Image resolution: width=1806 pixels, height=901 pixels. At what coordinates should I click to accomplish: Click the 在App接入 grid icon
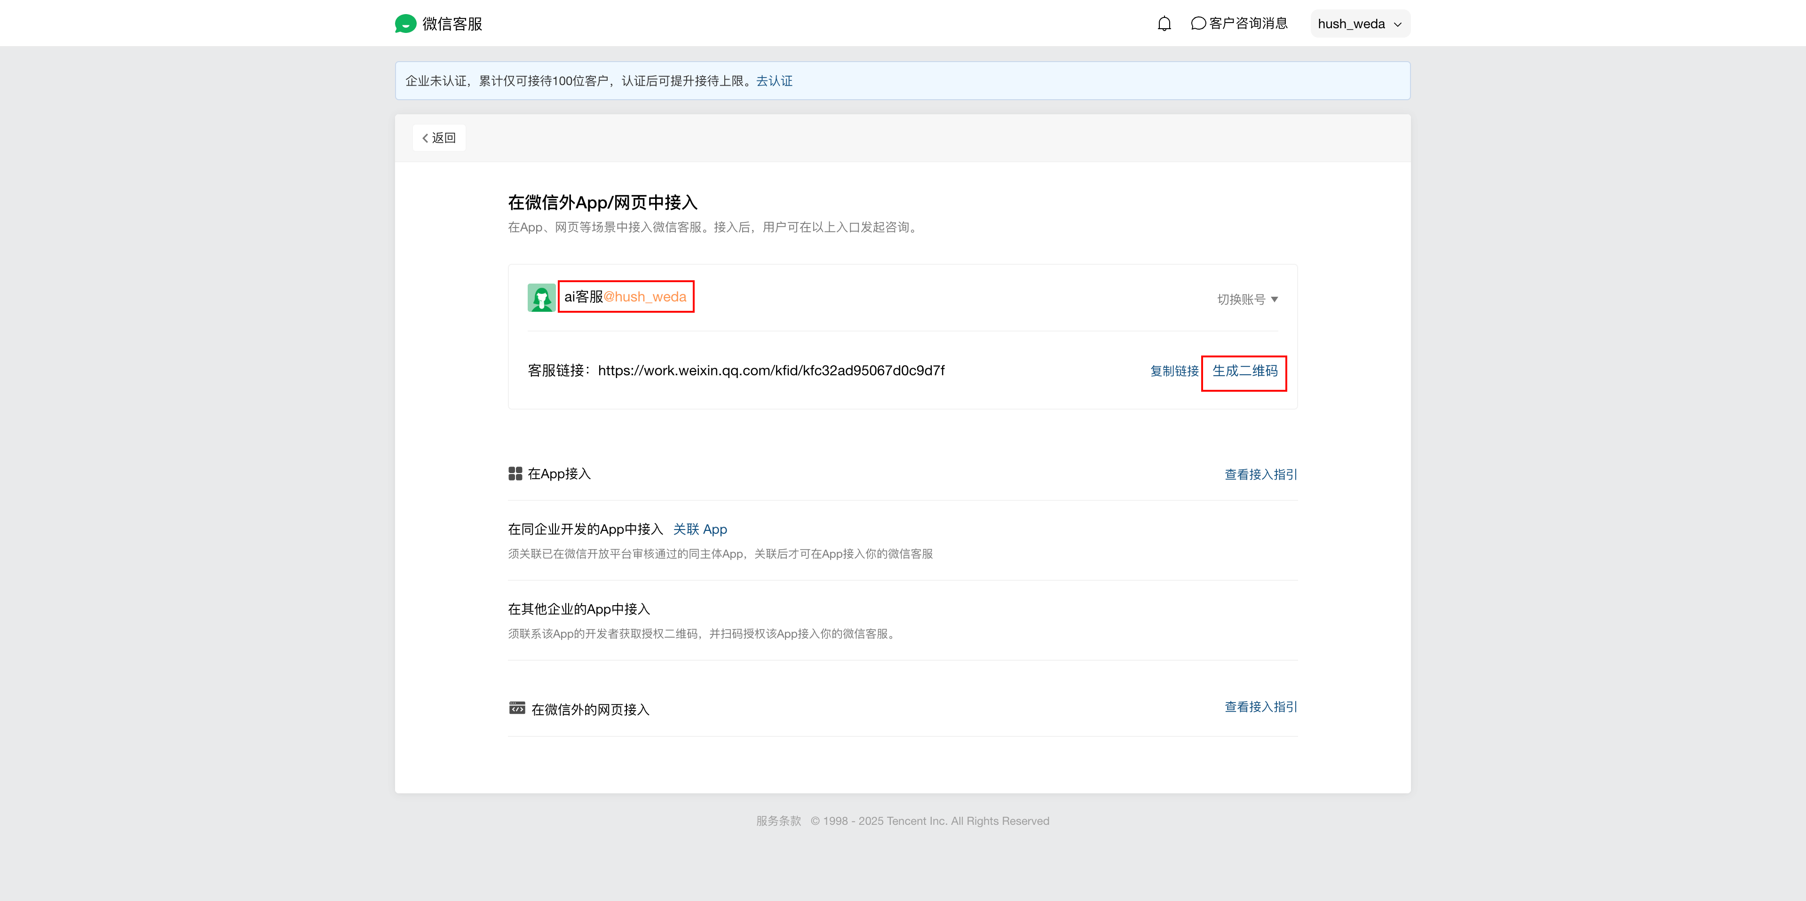pos(515,474)
